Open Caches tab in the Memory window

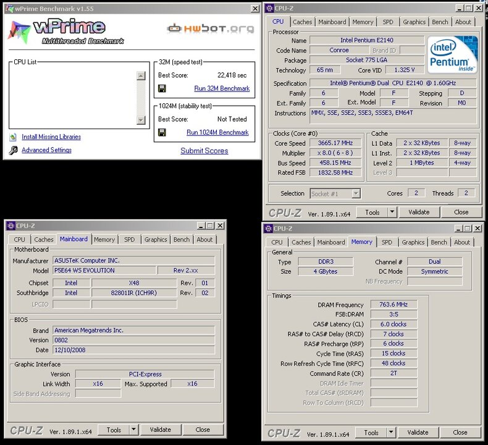point(301,242)
